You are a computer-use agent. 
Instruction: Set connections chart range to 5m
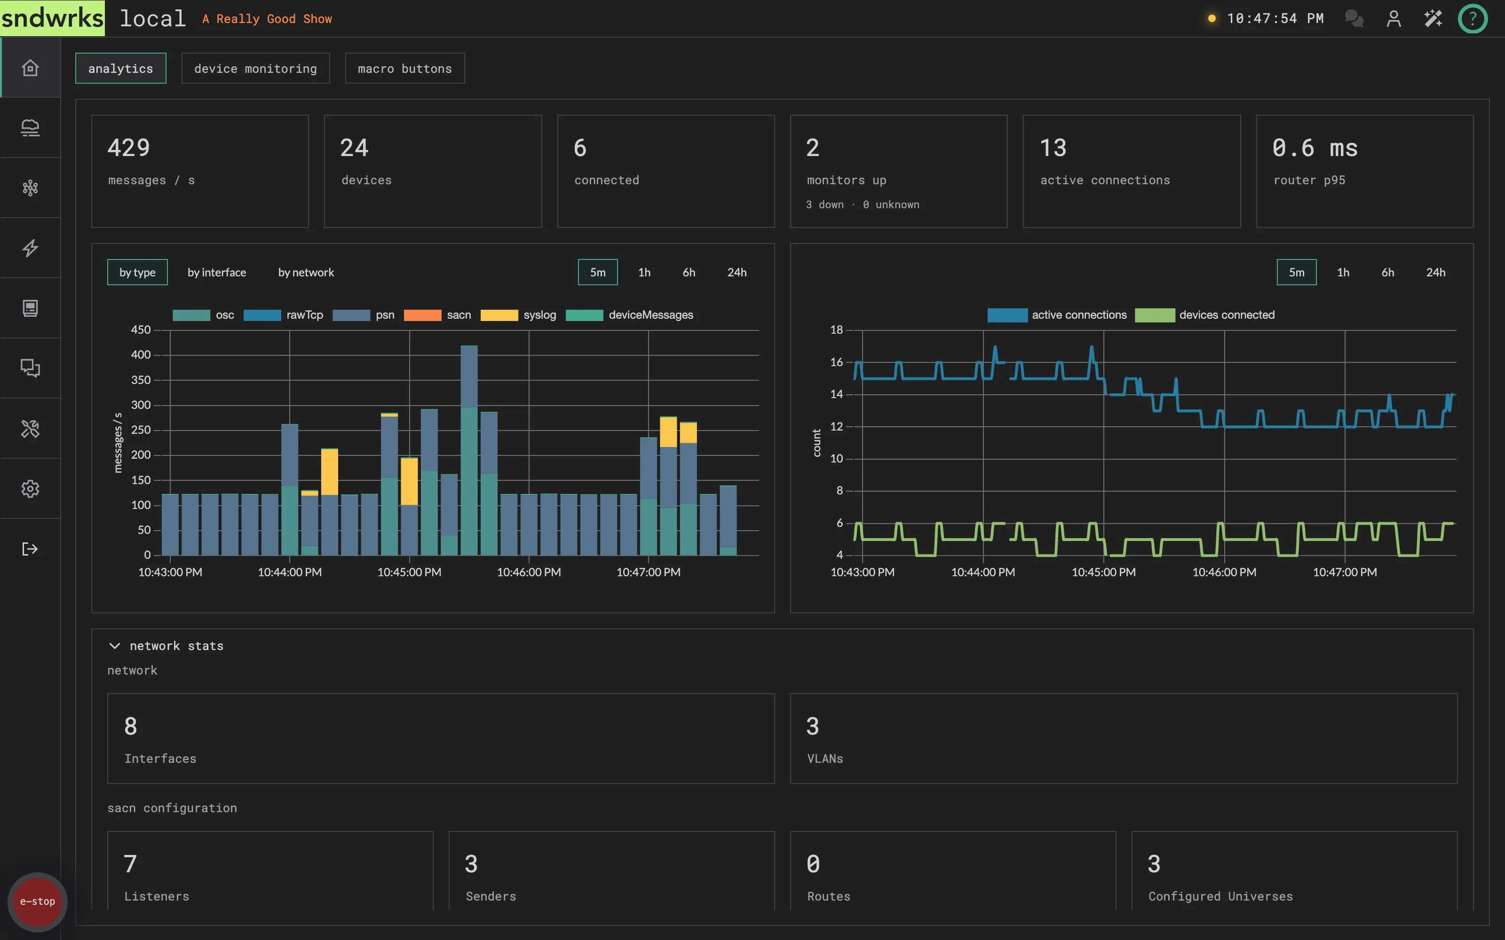1297,272
